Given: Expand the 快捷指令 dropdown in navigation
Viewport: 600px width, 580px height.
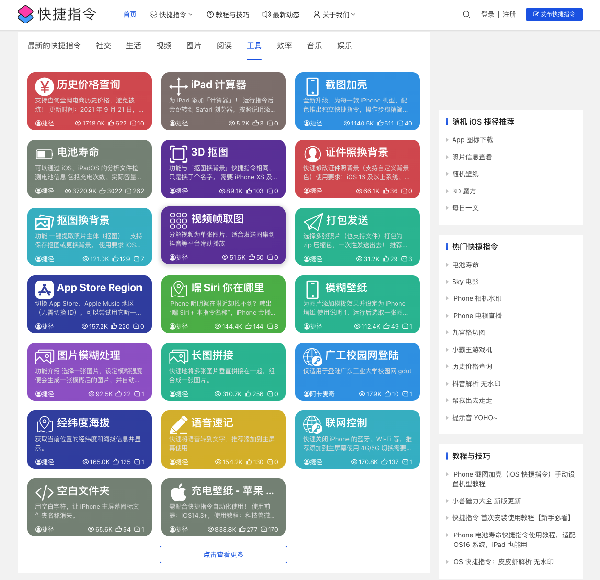Looking at the screenshot, I should coord(171,15).
